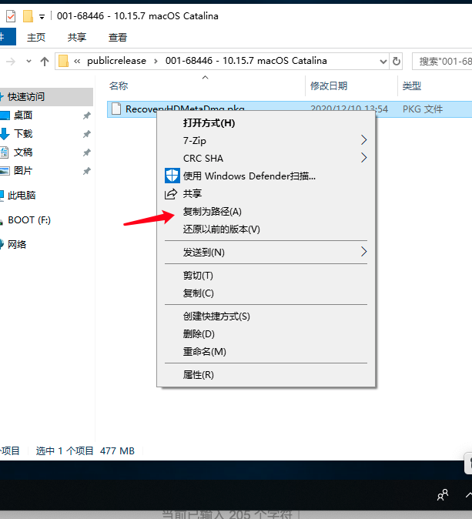
Task: Choose 剪切(T) from the context menu
Action: (x=266, y=276)
